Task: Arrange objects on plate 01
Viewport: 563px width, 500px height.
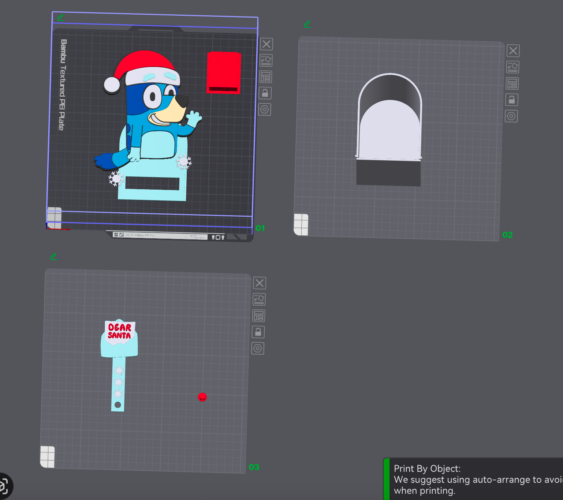Action: [266, 77]
